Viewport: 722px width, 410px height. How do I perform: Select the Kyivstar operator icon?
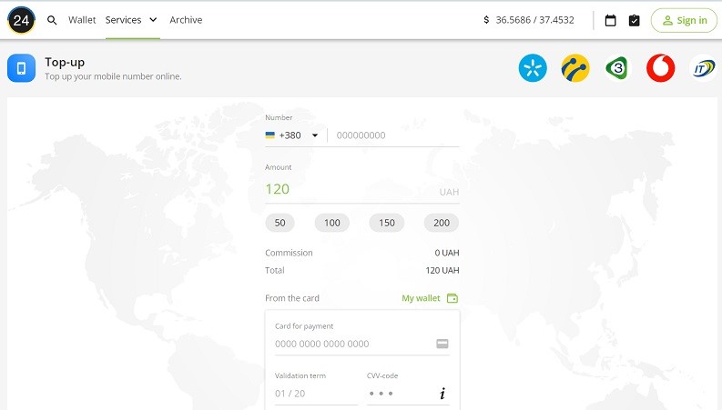[533, 68]
